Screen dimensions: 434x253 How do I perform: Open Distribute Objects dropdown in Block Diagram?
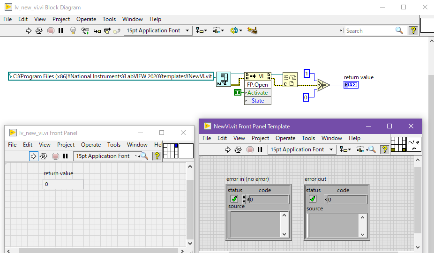point(218,31)
